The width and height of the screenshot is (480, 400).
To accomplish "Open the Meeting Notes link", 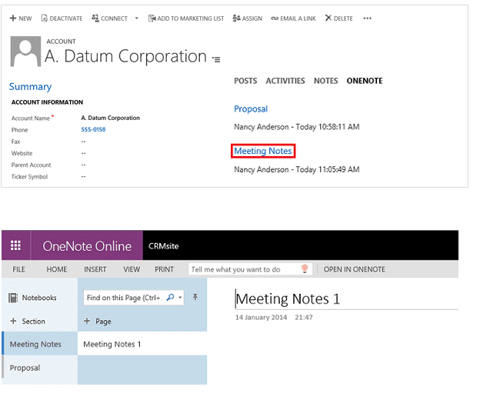I will click(263, 152).
